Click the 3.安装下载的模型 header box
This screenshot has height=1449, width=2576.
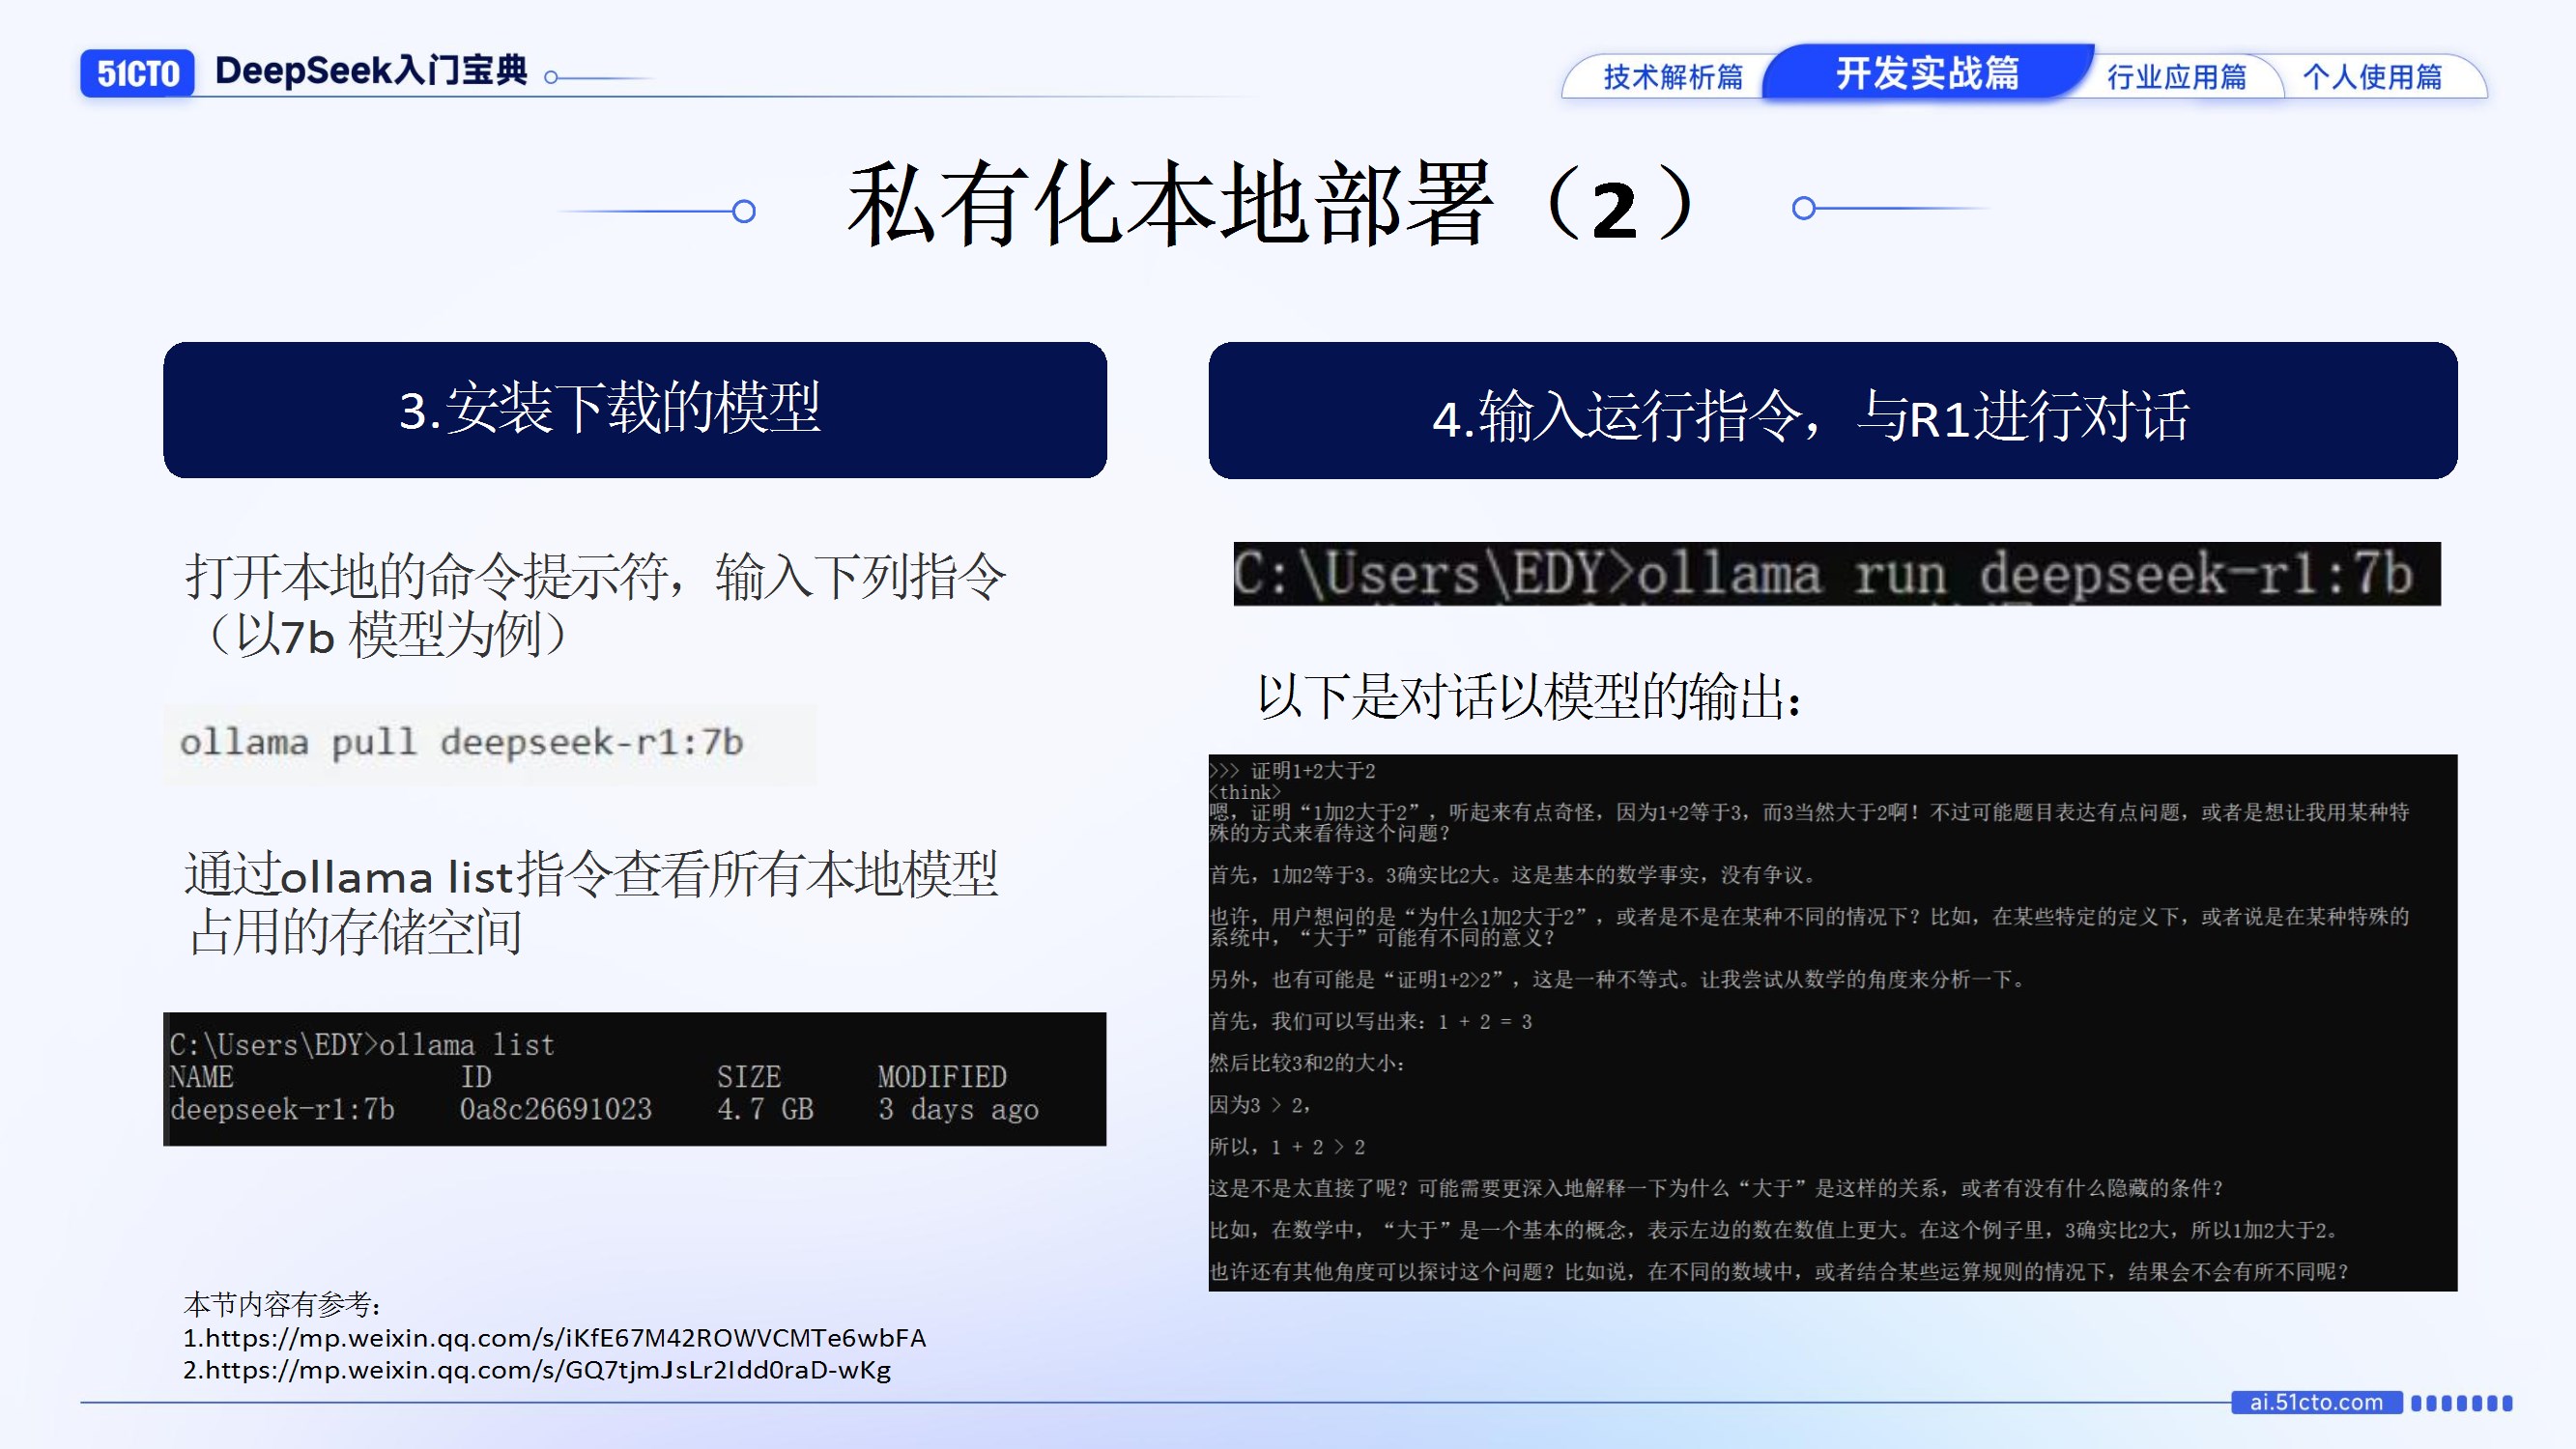(x=634, y=410)
